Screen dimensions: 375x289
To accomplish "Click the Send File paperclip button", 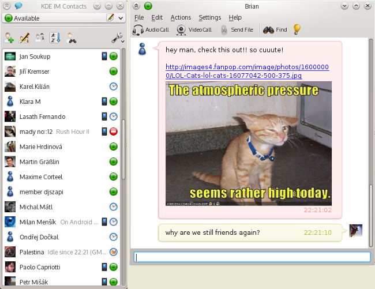I will pyautogui.click(x=236, y=29).
